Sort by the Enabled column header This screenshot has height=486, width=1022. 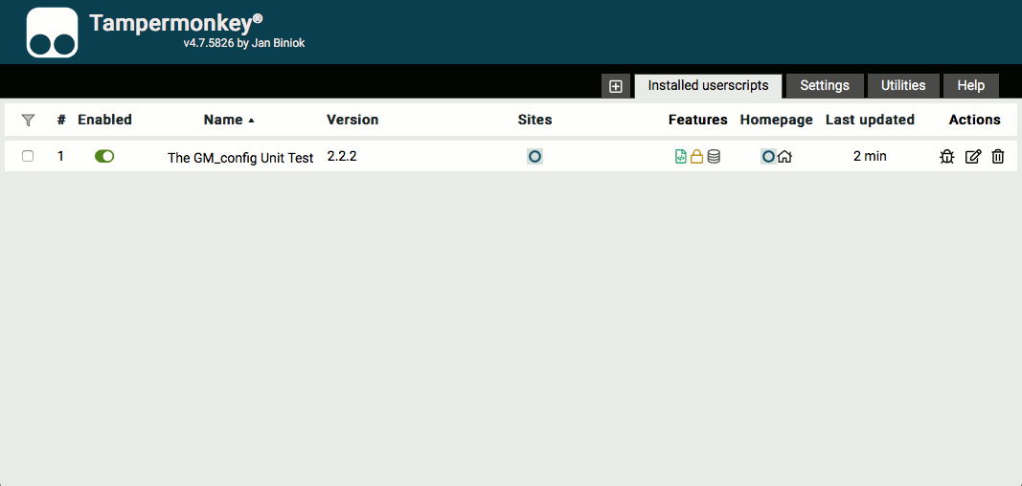coord(104,120)
